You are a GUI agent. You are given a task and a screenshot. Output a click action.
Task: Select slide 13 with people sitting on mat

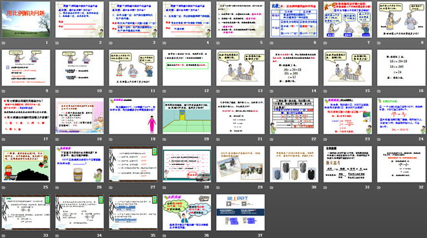point(240,67)
